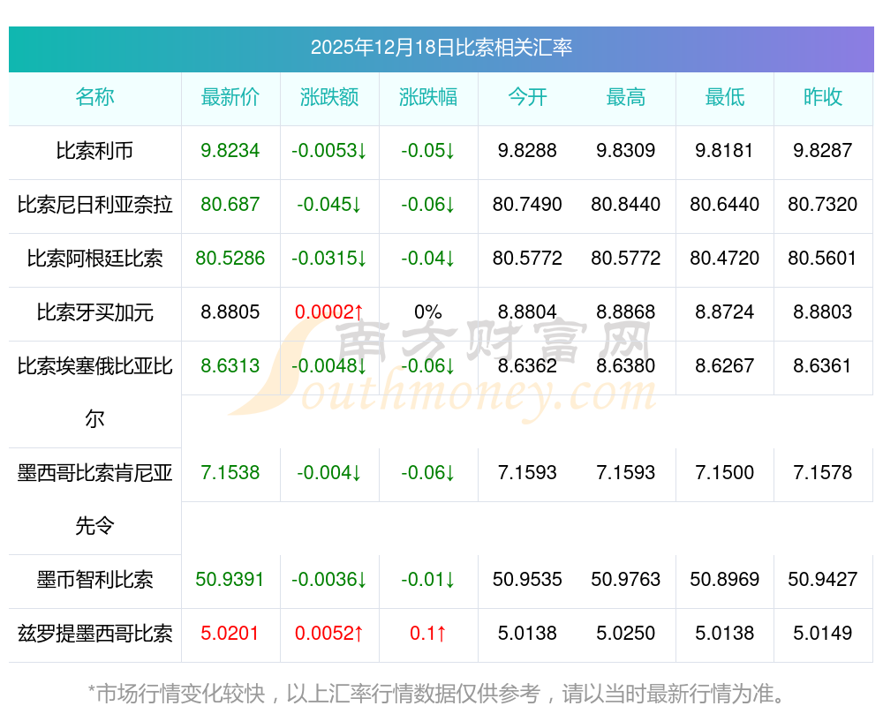Select the 墨币智利比索 row name

94,580
